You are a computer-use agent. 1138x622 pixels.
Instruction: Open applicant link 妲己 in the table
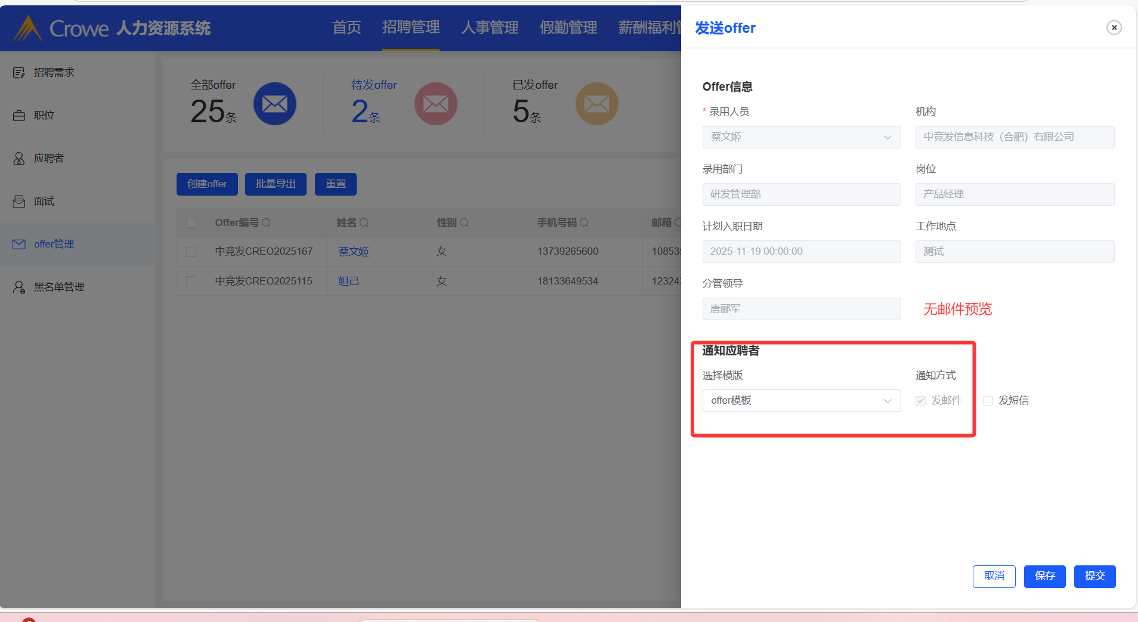[349, 281]
